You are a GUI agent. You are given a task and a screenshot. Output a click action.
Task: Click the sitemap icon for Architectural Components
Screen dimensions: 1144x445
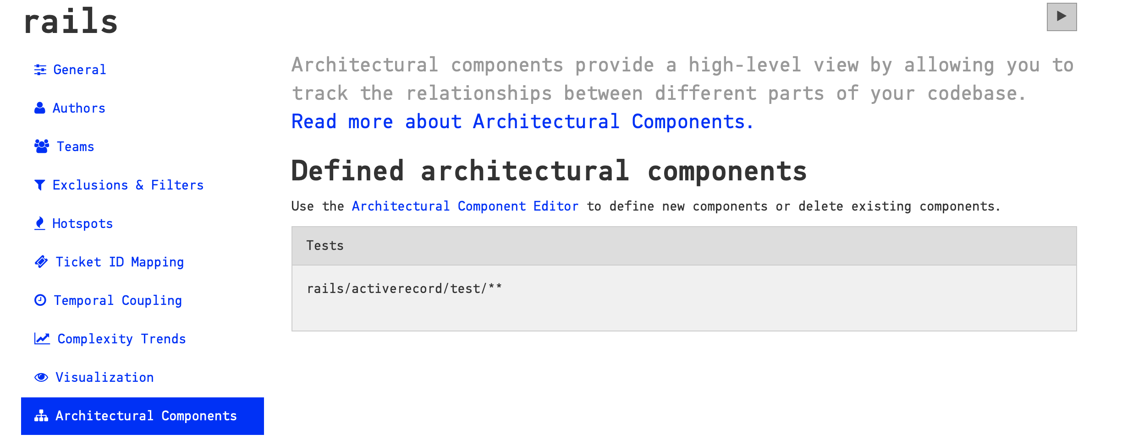pyautogui.click(x=41, y=416)
